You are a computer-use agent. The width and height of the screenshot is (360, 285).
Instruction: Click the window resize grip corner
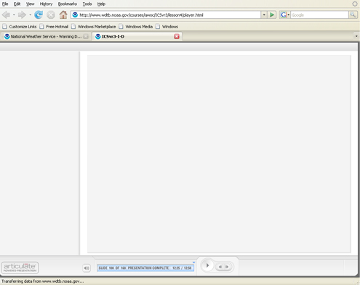357,282
